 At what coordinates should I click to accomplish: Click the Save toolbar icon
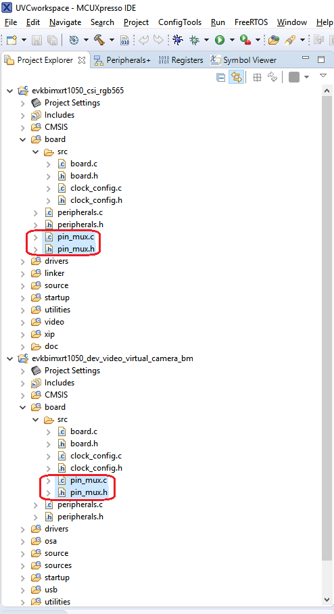(x=37, y=39)
